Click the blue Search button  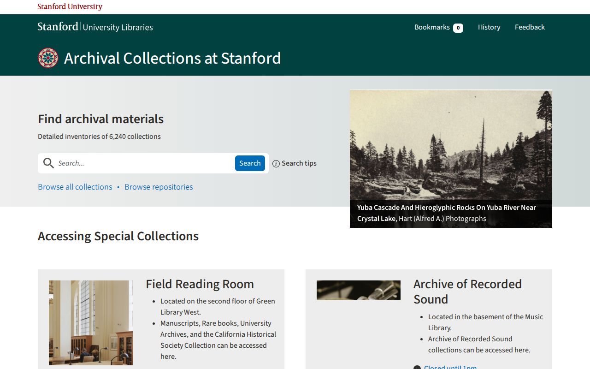pos(250,163)
